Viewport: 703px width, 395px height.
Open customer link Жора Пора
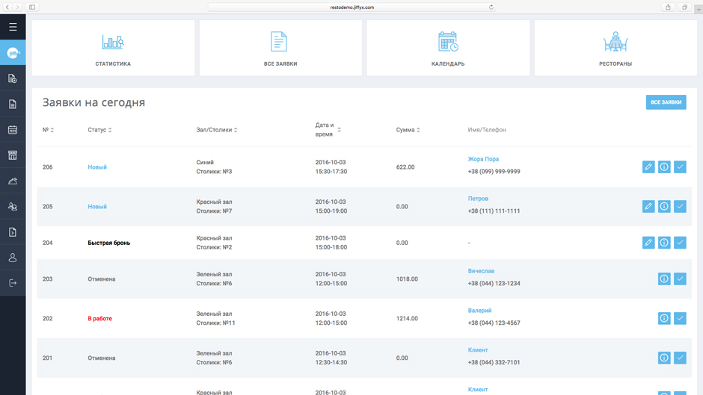[x=483, y=159]
